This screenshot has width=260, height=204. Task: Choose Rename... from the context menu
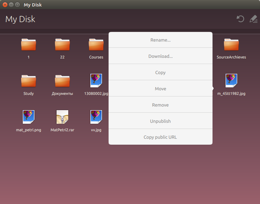(161, 40)
